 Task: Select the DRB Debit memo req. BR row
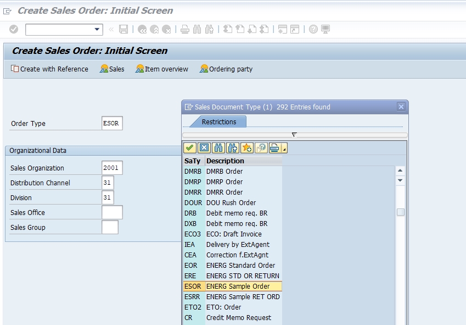[x=232, y=213]
